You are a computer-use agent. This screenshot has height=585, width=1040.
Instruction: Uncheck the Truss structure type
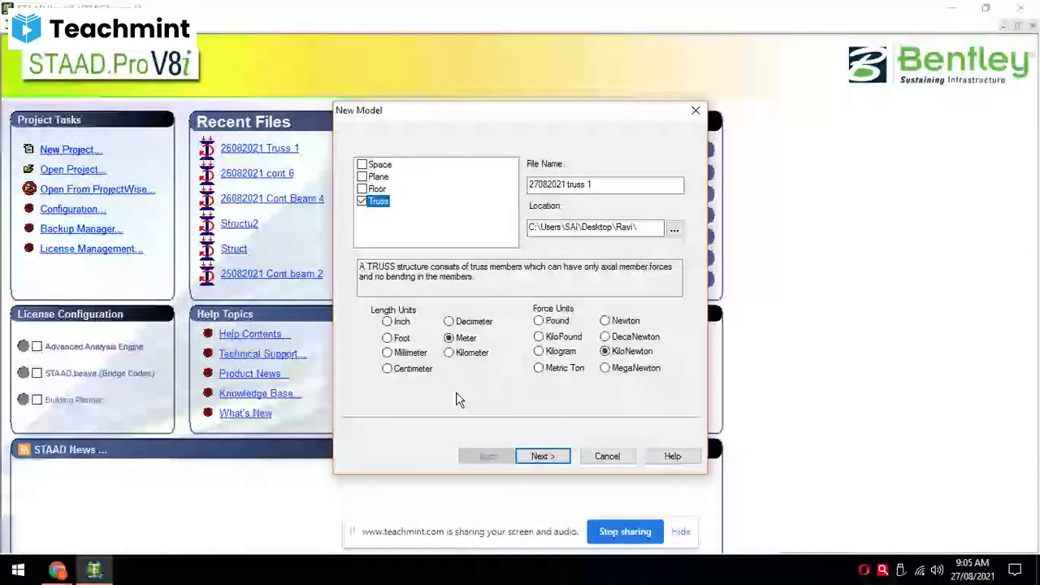362,201
